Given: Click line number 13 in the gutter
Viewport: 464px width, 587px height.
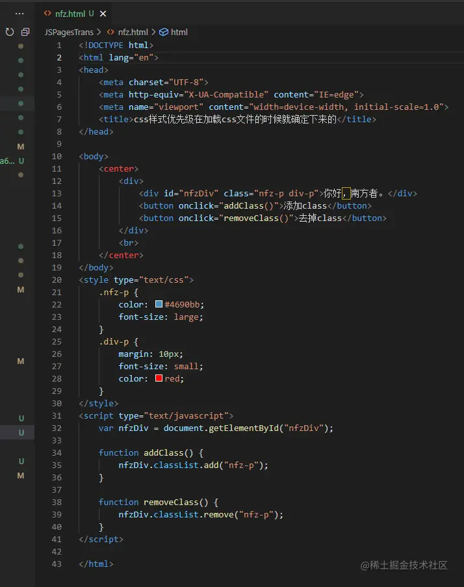Looking at the screenshot, I should [x=57, y=194].
